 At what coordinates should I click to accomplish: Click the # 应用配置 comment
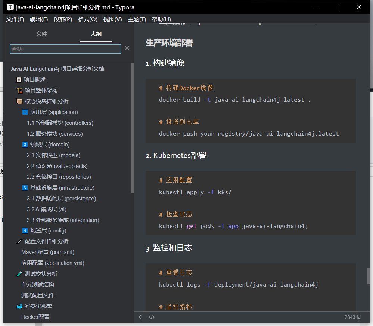pos(175,180)
